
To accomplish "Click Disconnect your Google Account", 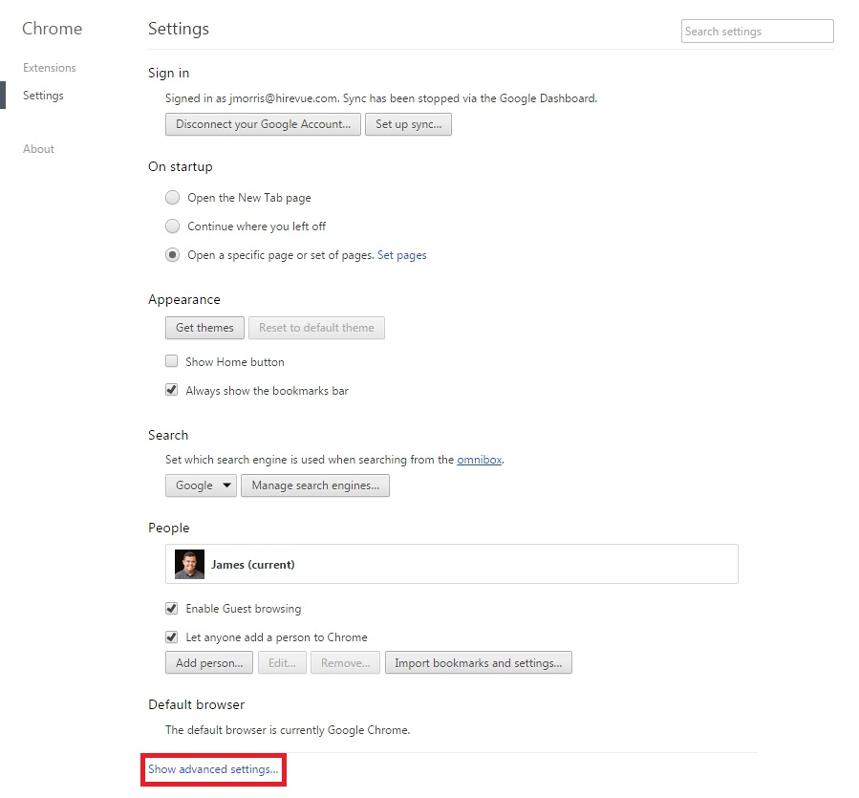I will coord(262,124).
